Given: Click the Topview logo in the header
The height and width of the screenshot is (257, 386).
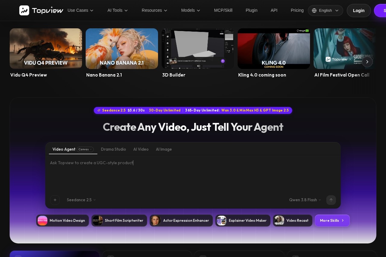Looking at the screenshot, I should click(41, 10).
